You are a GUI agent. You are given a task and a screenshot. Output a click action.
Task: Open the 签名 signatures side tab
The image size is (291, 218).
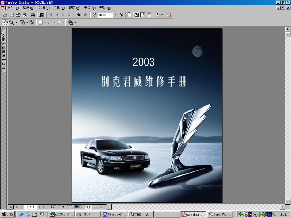click(3, 66)
